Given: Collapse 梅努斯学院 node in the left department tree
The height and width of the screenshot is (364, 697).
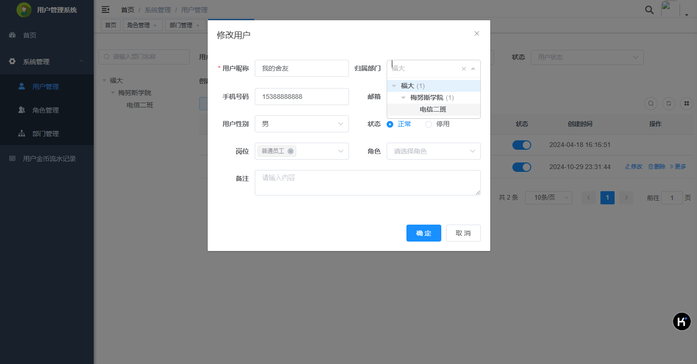Looking at the screenshot, I should pos(113,93).
